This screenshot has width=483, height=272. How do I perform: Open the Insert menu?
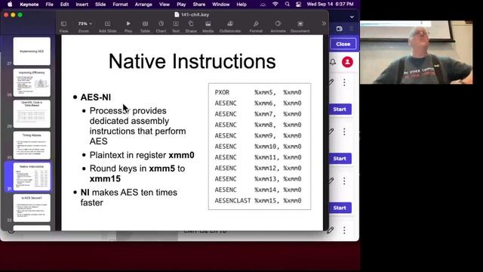pos(82,5)
